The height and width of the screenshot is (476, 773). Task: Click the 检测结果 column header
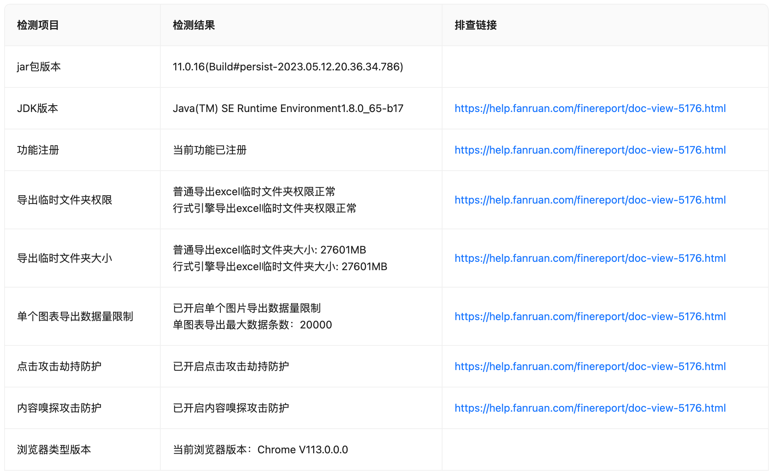(194, 25)
